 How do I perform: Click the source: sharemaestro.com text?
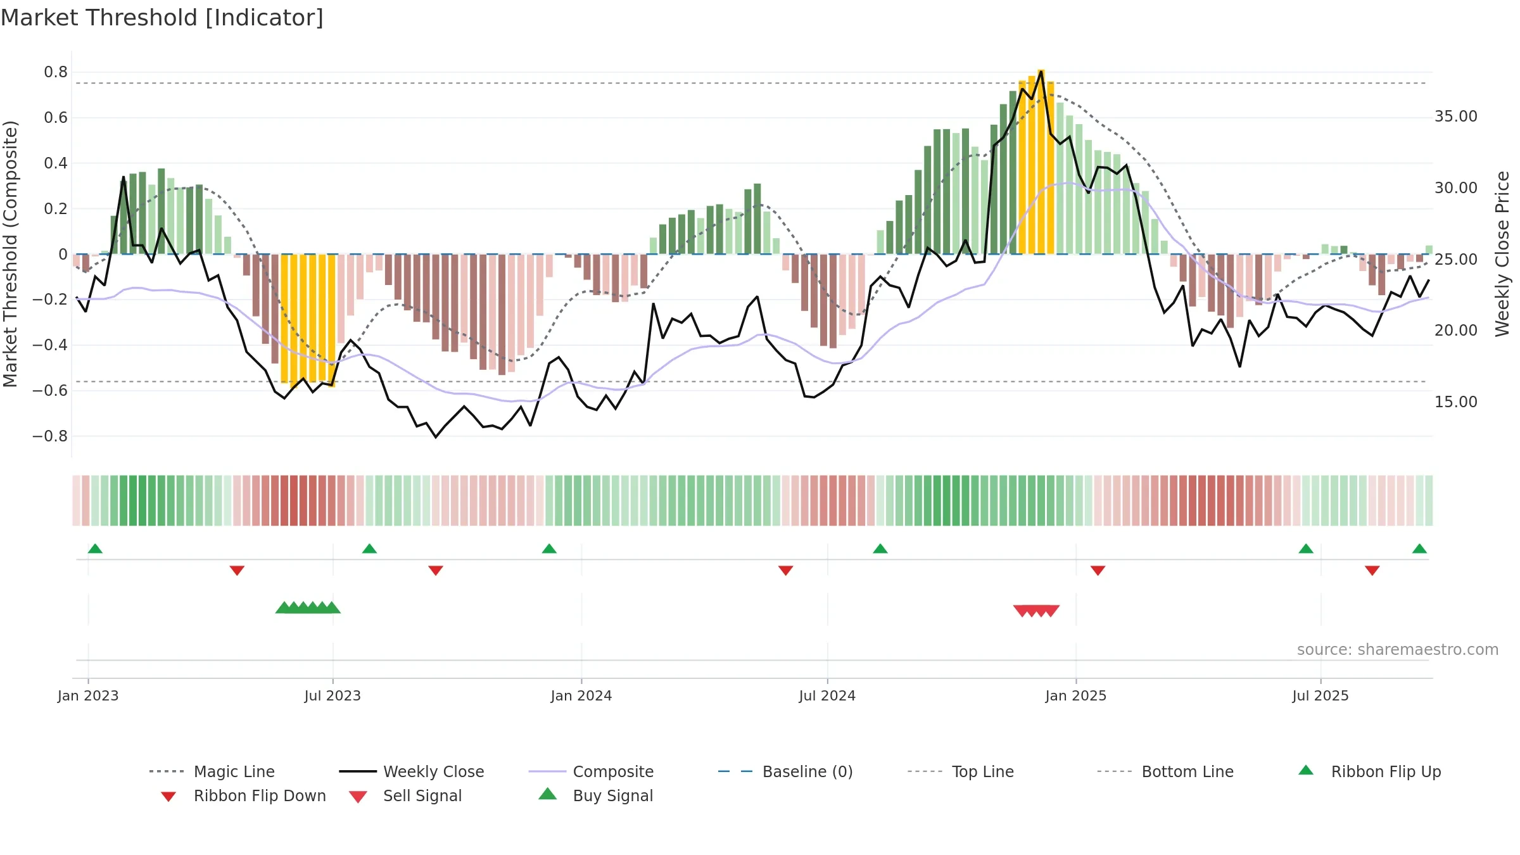(x=1398, y=650)
